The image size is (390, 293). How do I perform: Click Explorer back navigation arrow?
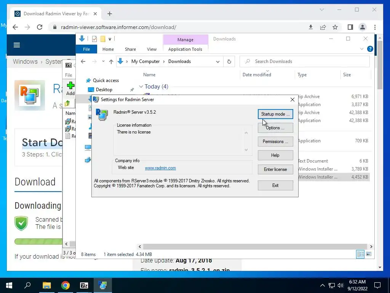(x=83, y=61)
